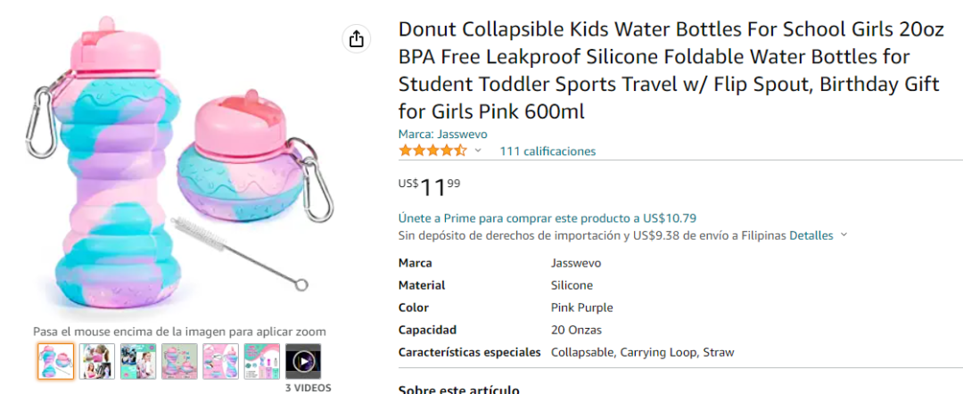Select the fourth thumbnail with green background

point(179,361)
